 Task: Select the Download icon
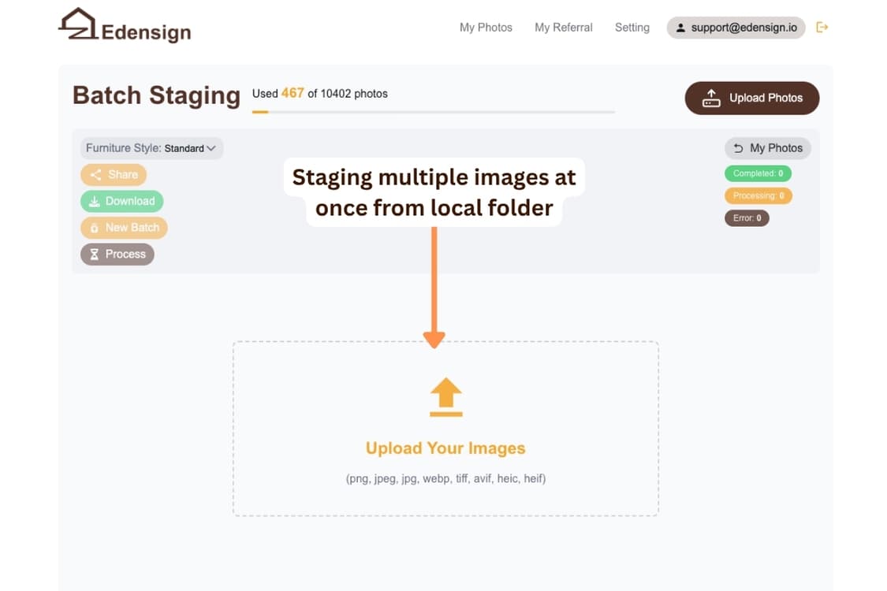pos(95,201)
